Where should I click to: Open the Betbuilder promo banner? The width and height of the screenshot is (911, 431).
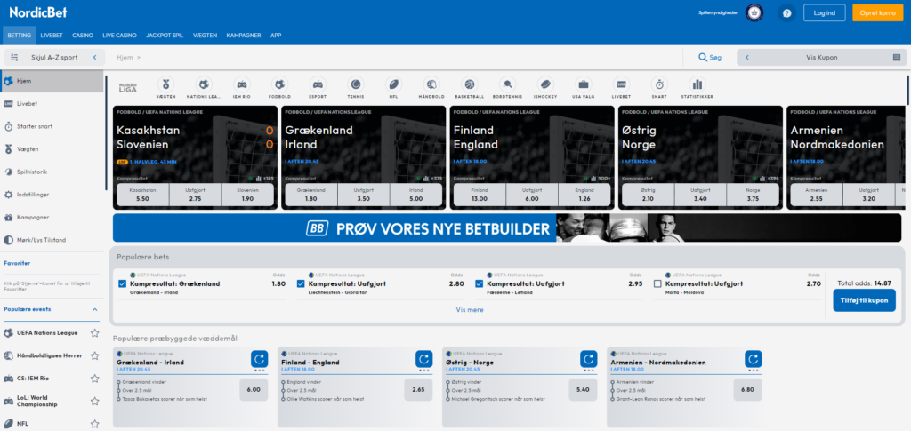coord(506,228)
